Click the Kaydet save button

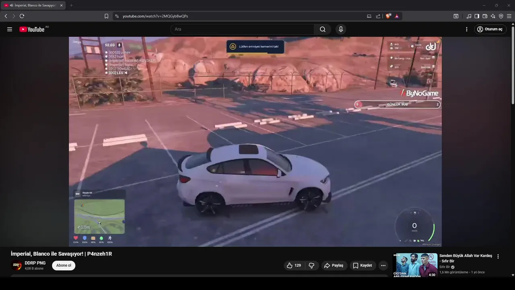click(363, 265)
